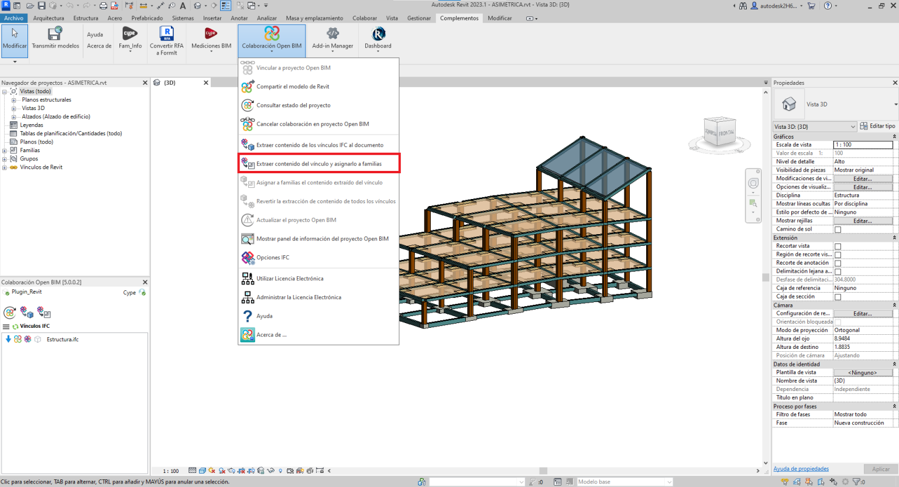
Task: Toggle the Recorte de anotación checkbox
Action: click(838, 263)
